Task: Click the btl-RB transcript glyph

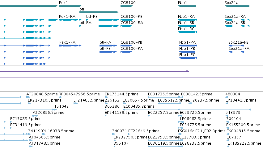Action: [x=103, y=20]
